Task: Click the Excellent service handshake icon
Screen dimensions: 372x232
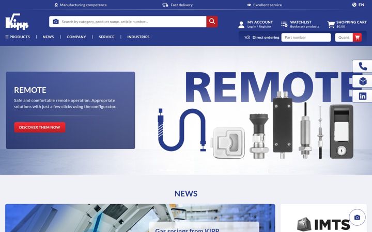Action: click(249, 5)
